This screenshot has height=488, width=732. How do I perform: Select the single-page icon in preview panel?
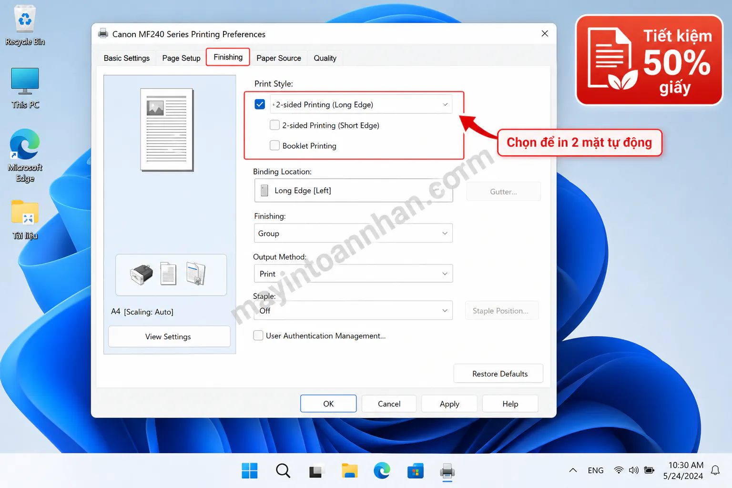pos(168,274)
